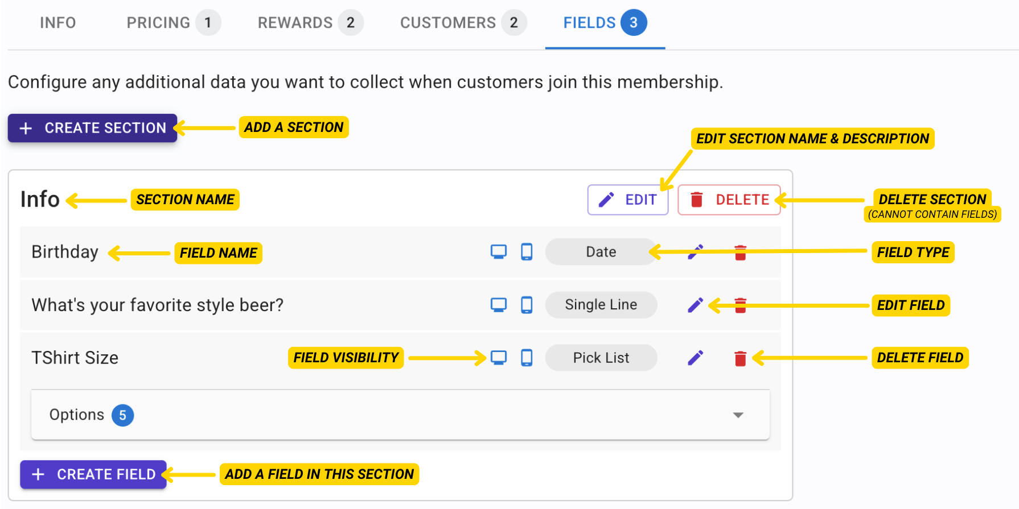Viewport: 1019px width, 509px height.
Task: Click Create Field button in Info section
Action: [94, 474]
